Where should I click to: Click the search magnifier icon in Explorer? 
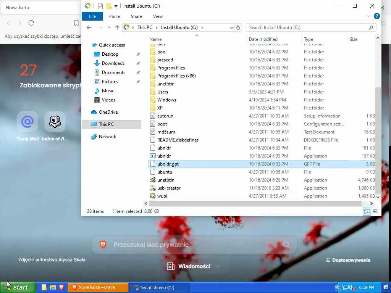[x=371, y=27]
